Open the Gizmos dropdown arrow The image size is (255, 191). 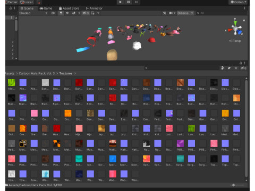pos(192,13)
